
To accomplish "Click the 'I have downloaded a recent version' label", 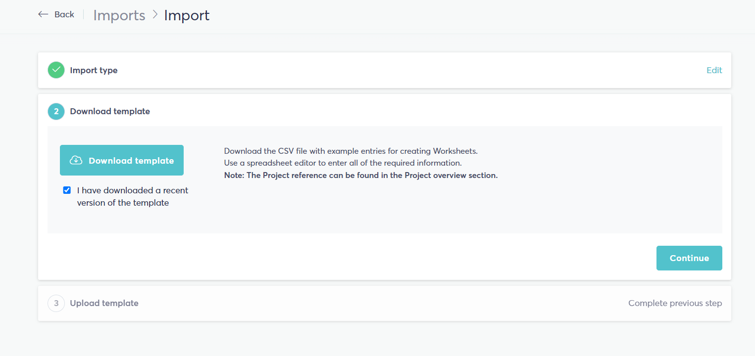I will [x=133, y=196].
